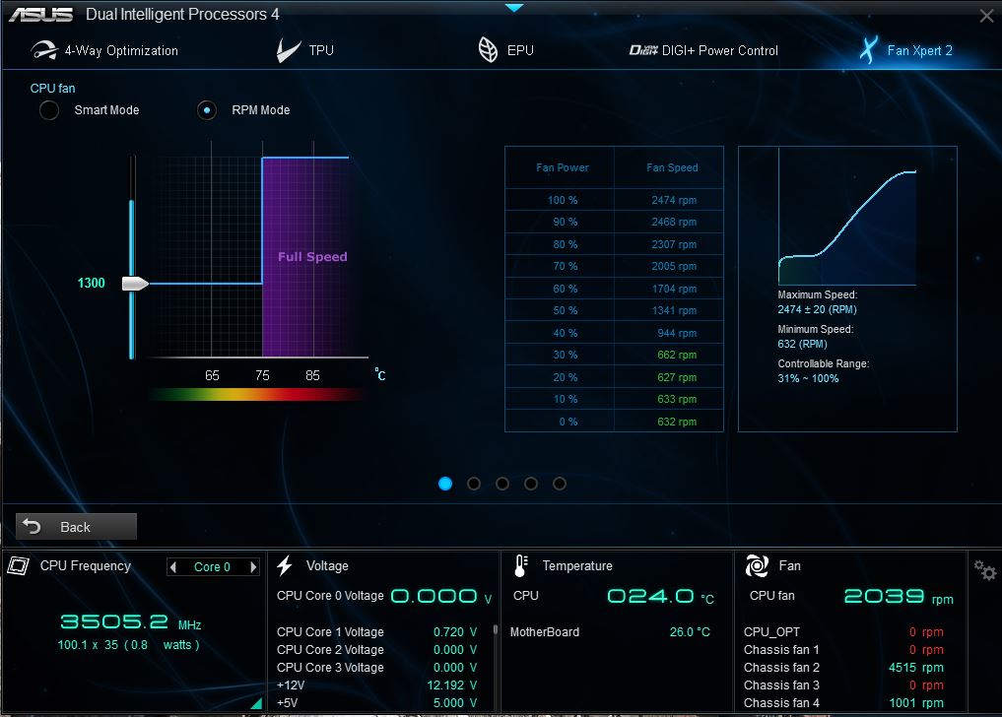Click the '+5V' voltage row label
Screen dimensions: 1002x717
(287, 703)
